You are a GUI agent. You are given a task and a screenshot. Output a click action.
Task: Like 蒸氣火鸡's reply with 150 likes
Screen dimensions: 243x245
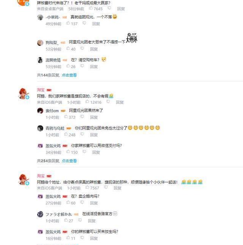coord(68,152)
